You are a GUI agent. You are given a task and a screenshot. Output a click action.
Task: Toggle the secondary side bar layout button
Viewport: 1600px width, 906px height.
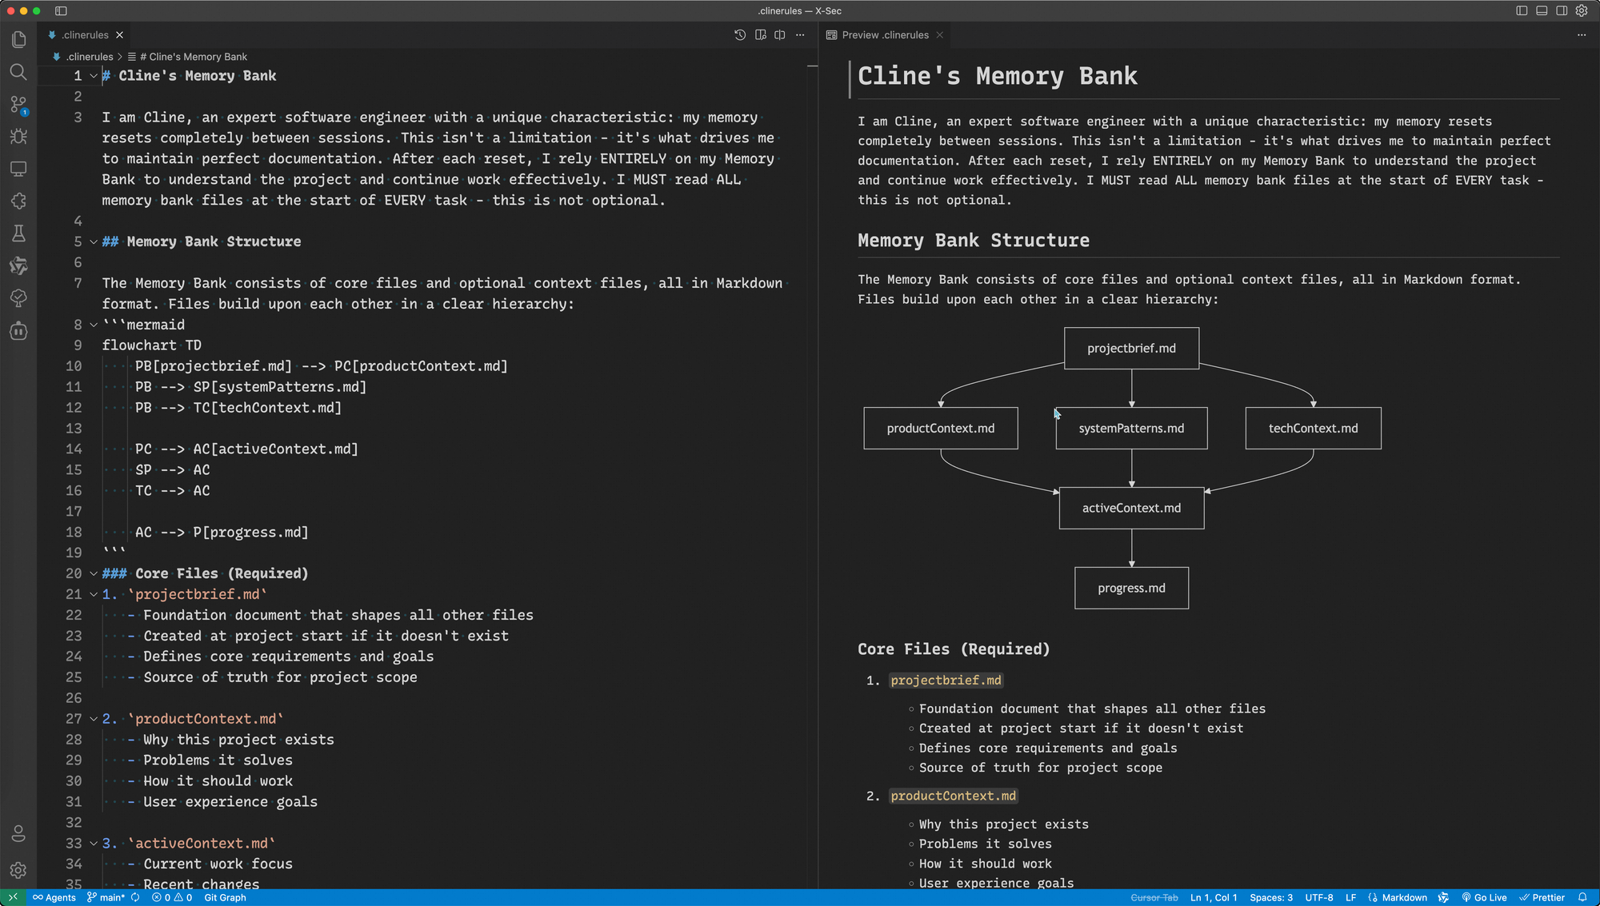(x=1562, y=11)
